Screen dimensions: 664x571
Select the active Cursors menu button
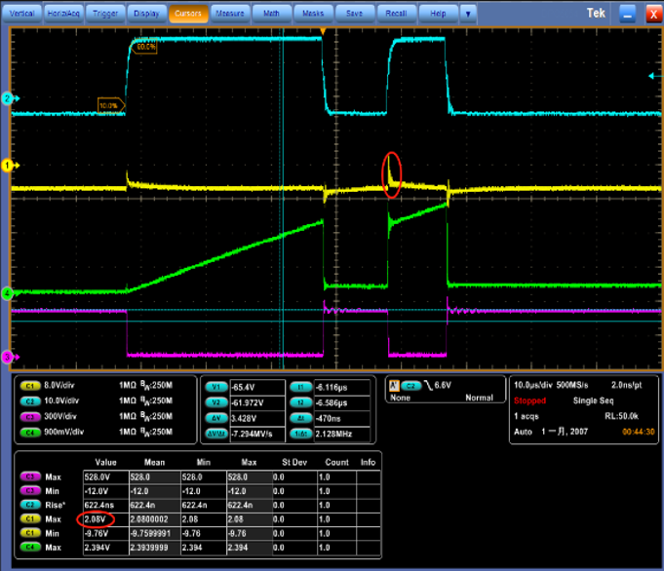(x=187, y=14)
